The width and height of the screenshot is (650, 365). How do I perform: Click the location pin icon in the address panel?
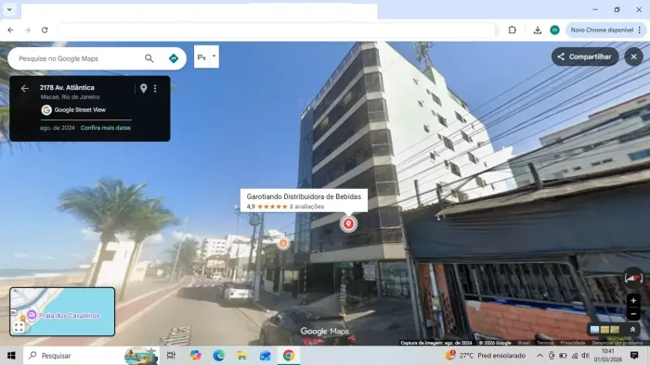point(143,88)
